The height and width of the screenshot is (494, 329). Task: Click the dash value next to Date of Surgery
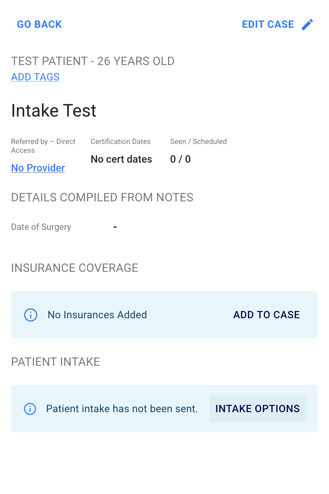click(x=115, y=227)
